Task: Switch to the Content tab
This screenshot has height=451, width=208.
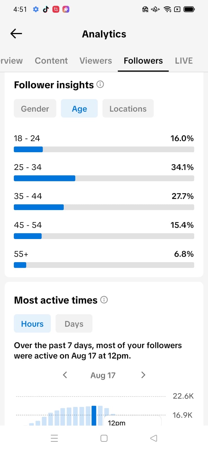Action: [51, 61]
